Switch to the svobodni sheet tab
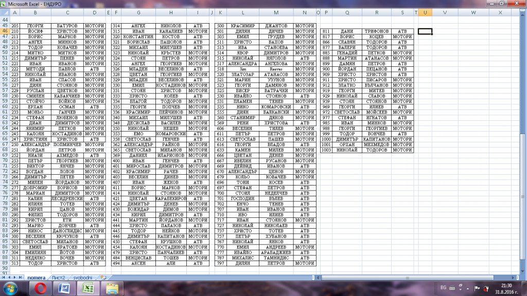 [82, 277]
